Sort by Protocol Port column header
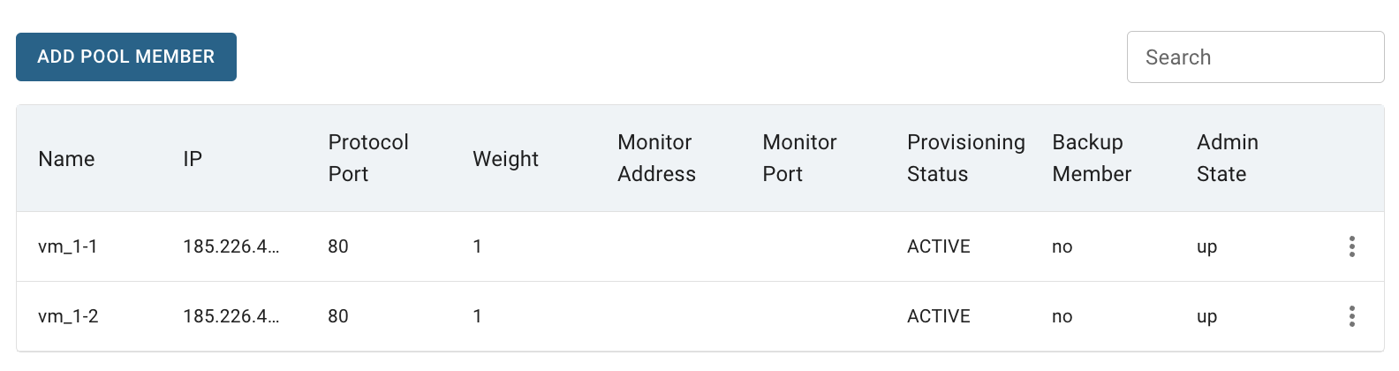The image size is (1399, 371). (x=368, y=158)
